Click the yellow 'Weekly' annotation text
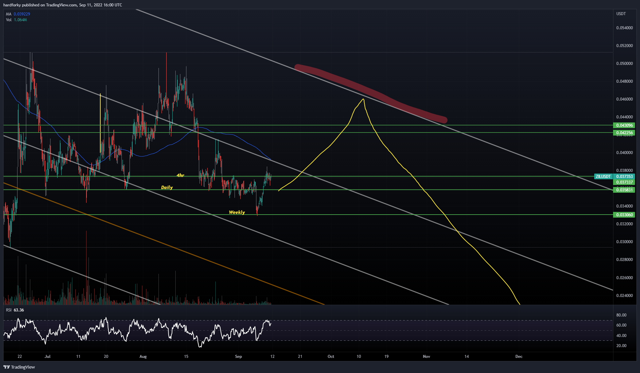The width and height of the screenshot is (640, 373). pos(237,212)
